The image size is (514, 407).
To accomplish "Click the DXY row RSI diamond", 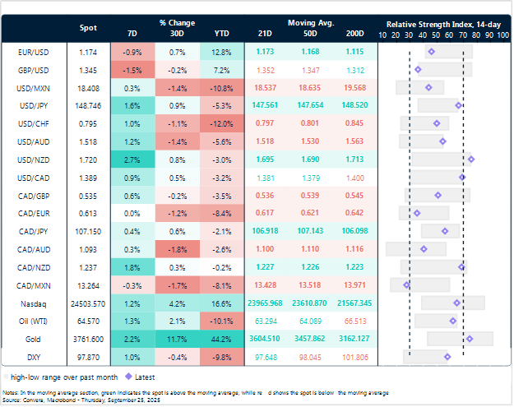I will (x=447, y=357).
